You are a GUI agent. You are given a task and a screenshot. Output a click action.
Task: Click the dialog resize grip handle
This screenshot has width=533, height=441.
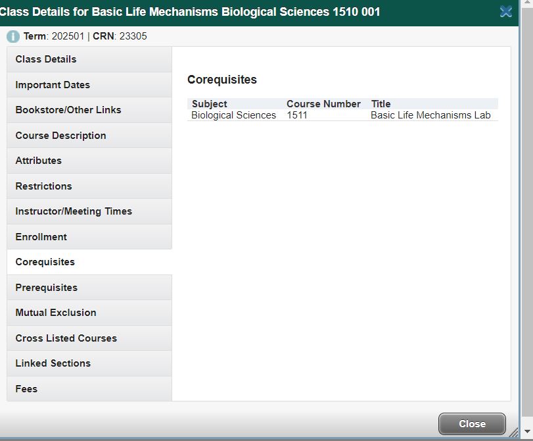click(514, 432)
